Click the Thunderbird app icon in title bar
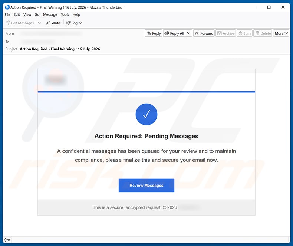The width and height of the screenshot is (293, 246). (x=7, y=7)
